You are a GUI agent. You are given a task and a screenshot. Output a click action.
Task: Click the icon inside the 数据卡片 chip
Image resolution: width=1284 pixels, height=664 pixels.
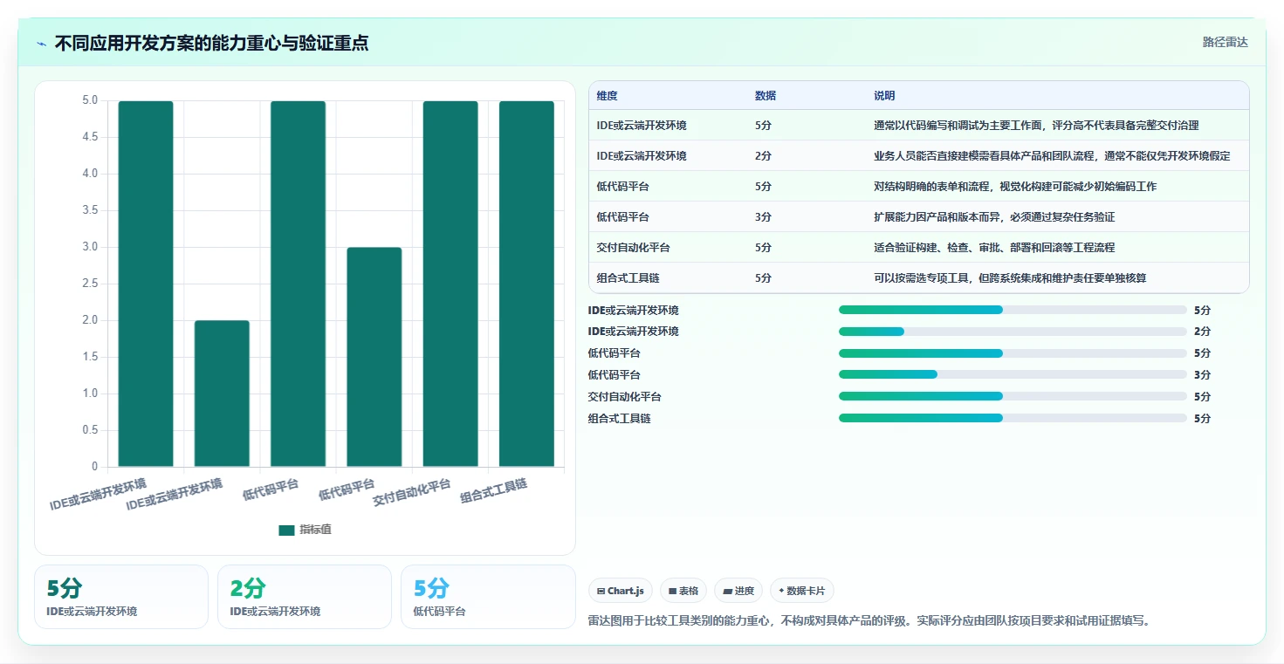pos(781,591)
